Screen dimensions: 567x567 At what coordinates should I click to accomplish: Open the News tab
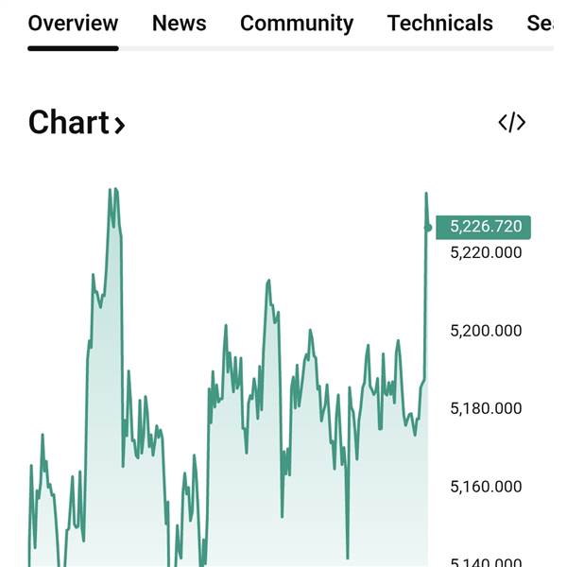(179, 24)
